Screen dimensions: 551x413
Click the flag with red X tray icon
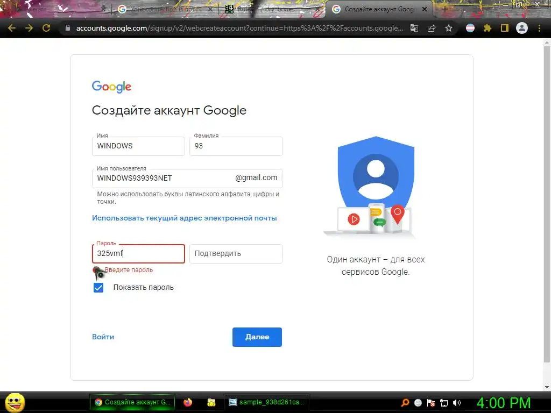pos(431,403)
